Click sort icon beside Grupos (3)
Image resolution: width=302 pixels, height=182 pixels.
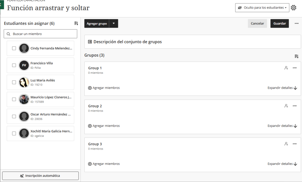(x=296, y=56)
